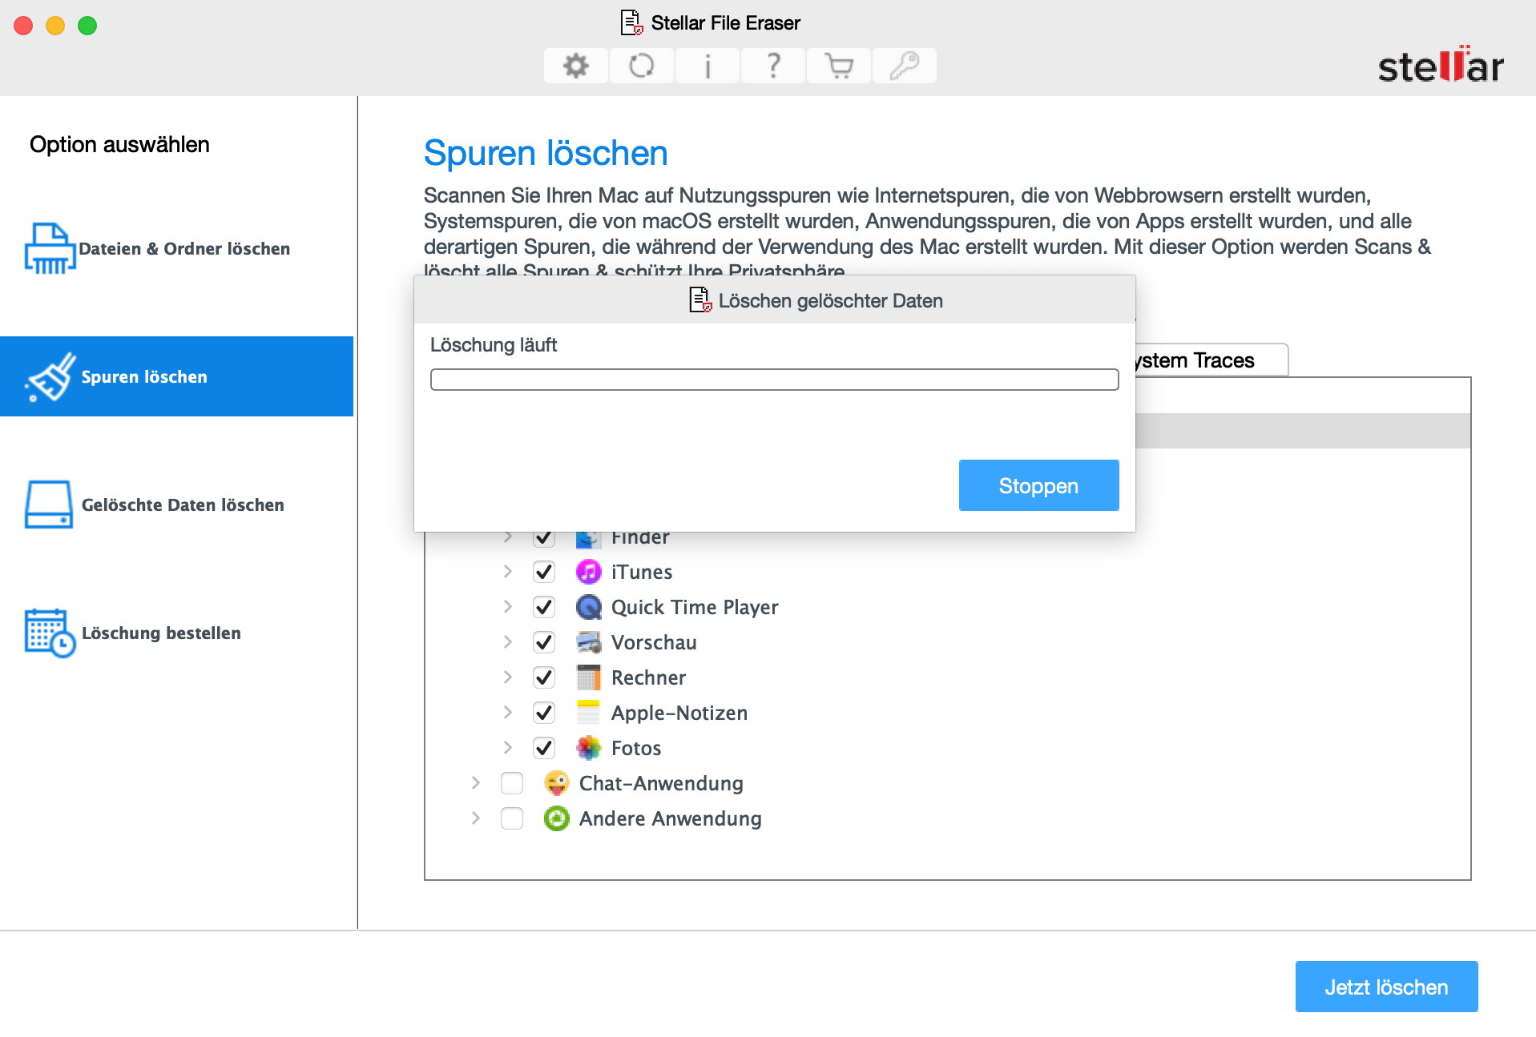
Task: Uncheck the Fotos checkbox
Action: 544,748
